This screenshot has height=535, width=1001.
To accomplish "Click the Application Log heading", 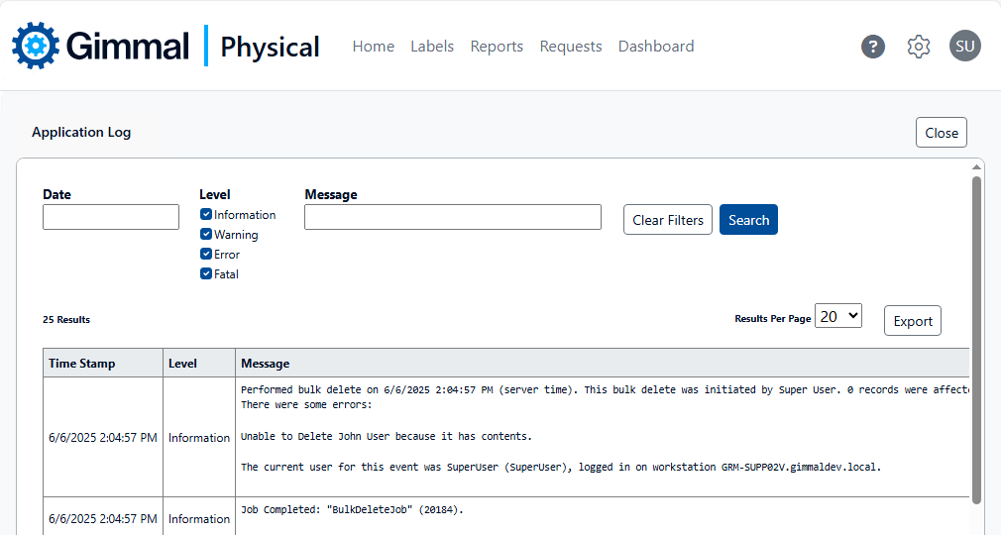I will pos(81,132).
